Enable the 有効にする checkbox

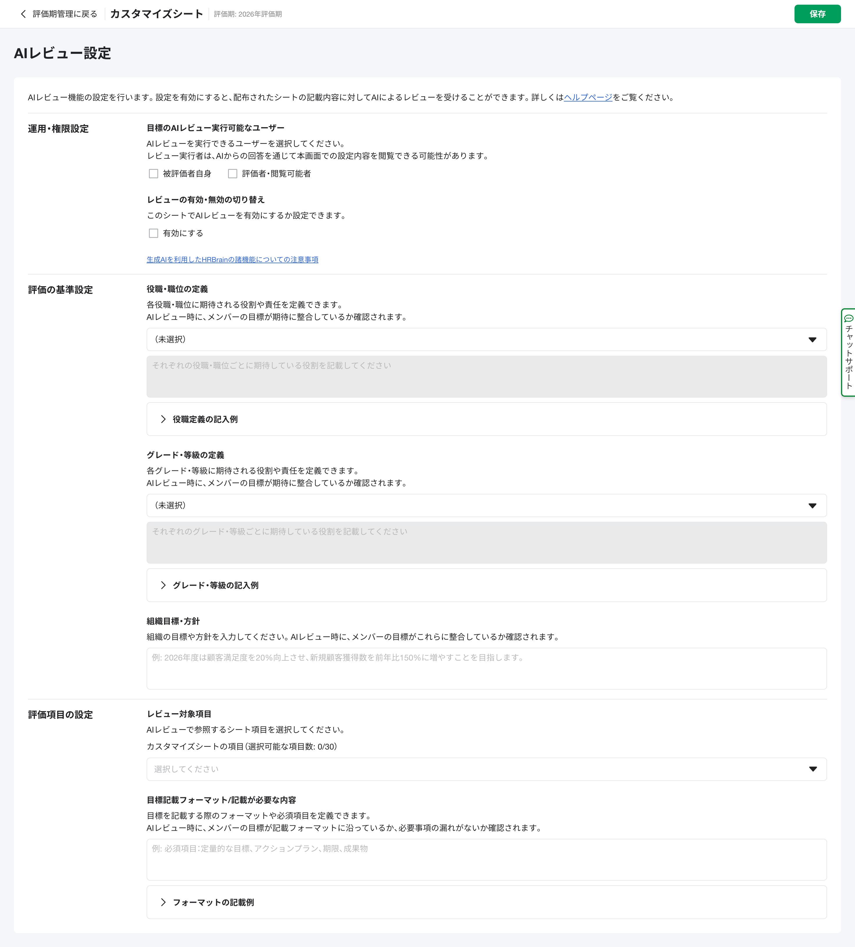(154, 234)
